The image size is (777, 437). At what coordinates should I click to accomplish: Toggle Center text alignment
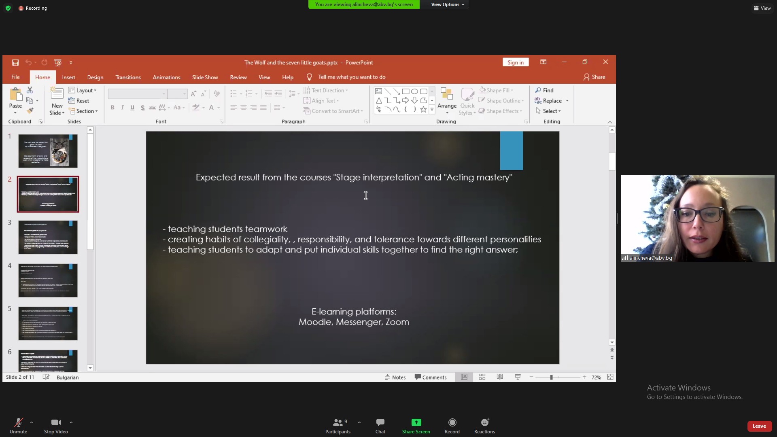243,107
